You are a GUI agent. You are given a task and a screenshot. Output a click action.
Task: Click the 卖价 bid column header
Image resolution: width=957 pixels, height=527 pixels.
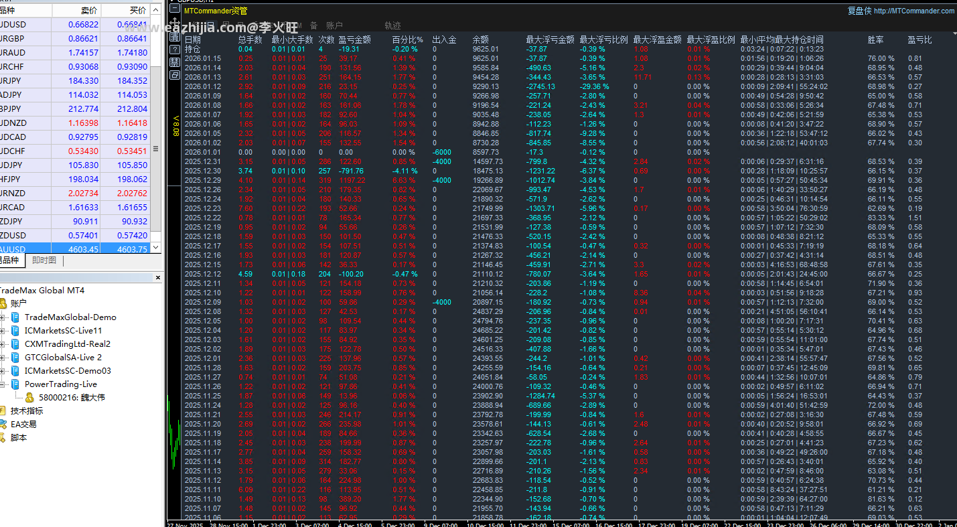[x=77, y=11]
